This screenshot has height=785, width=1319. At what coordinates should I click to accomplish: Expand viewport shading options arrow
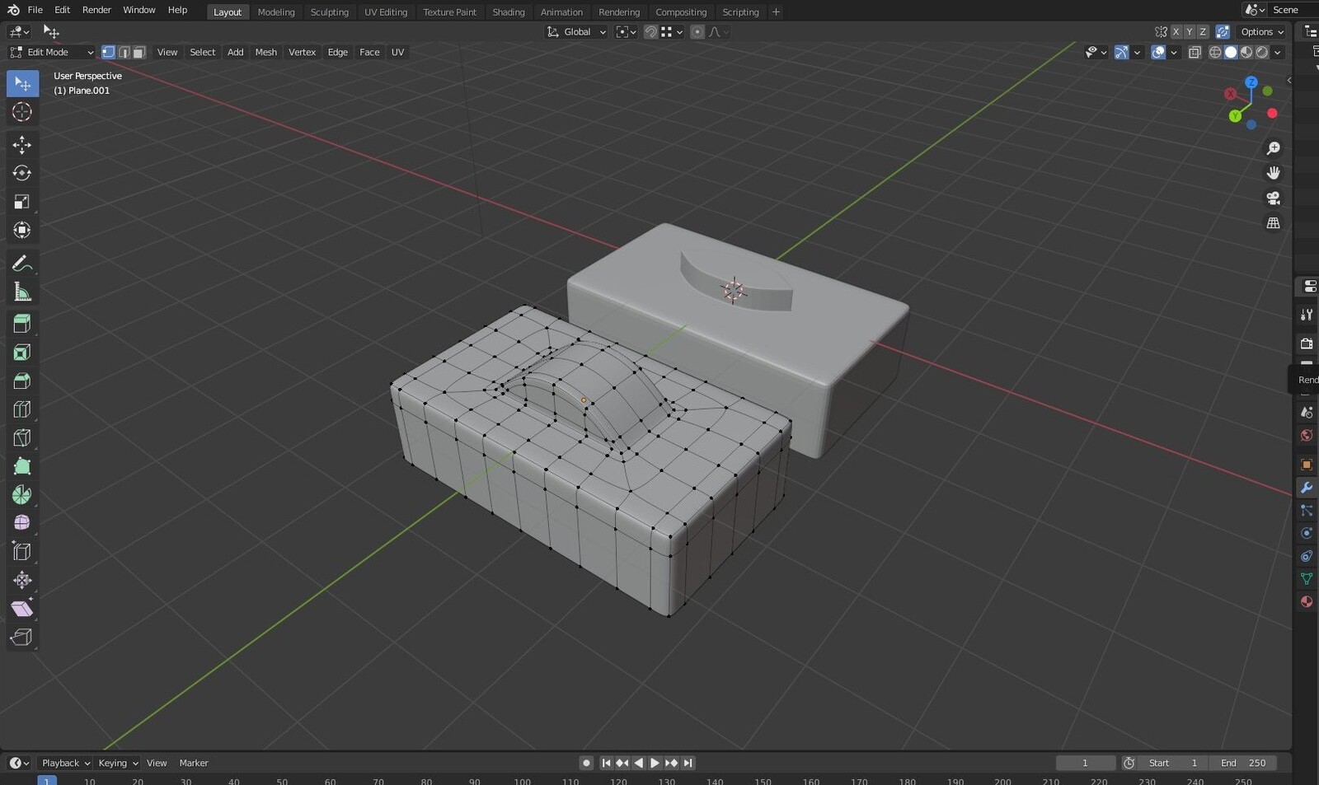(1278, 52)
